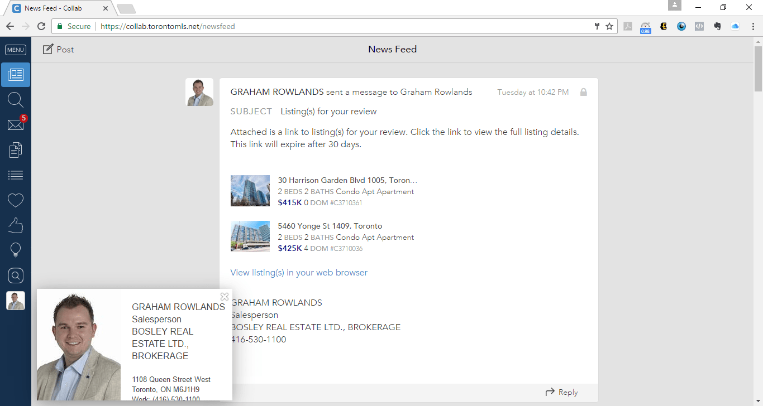The height and width of the screenshot is (406, 763).
Task: Open 30 Harrison Garden Blvd listing thumbnail
Action: (250, 191)
